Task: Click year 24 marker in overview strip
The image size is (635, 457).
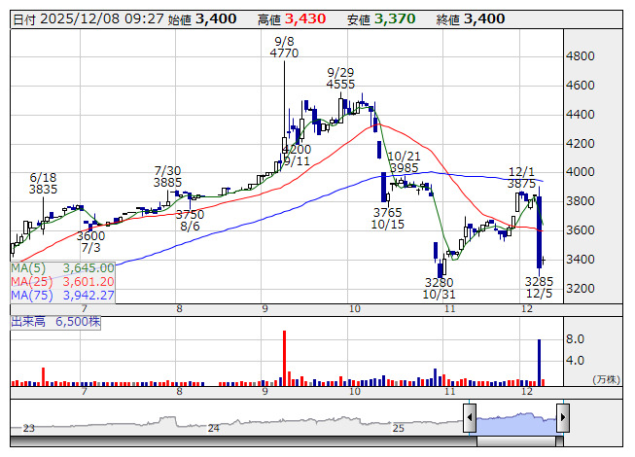Action: (213, 428)
